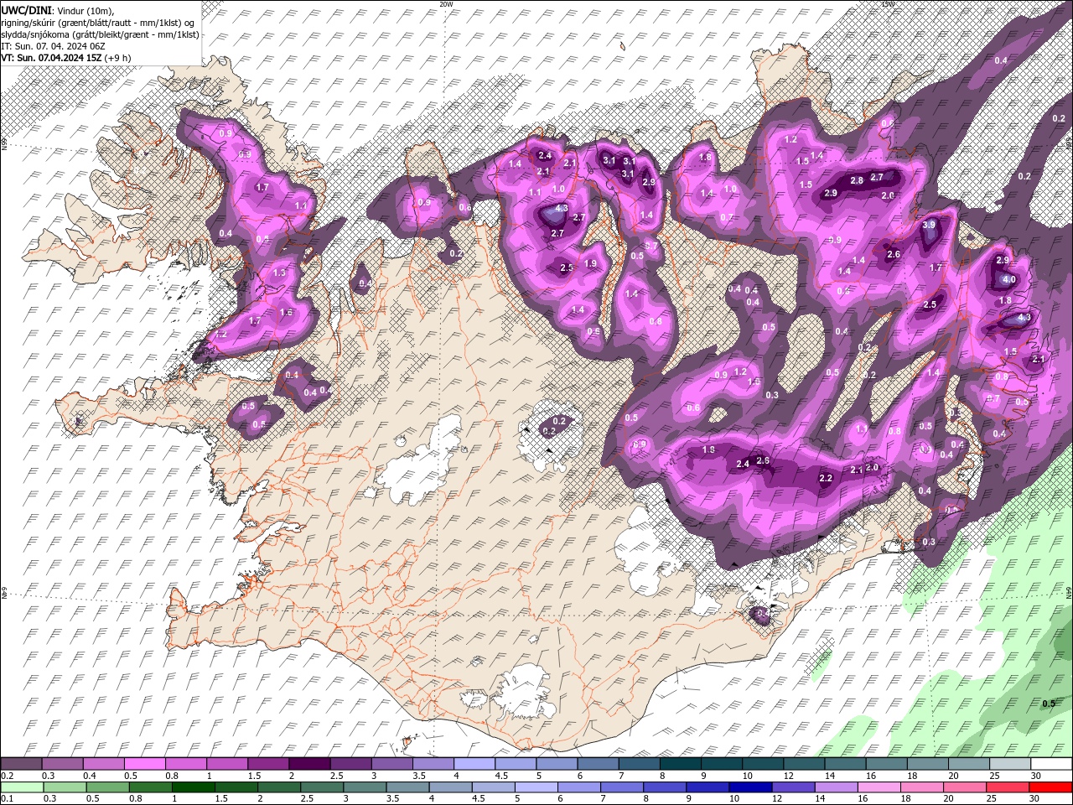Click the '(+9 h)' forecast offset text
This screenshot has height=805, width=1073.
(x=118, y=58)
